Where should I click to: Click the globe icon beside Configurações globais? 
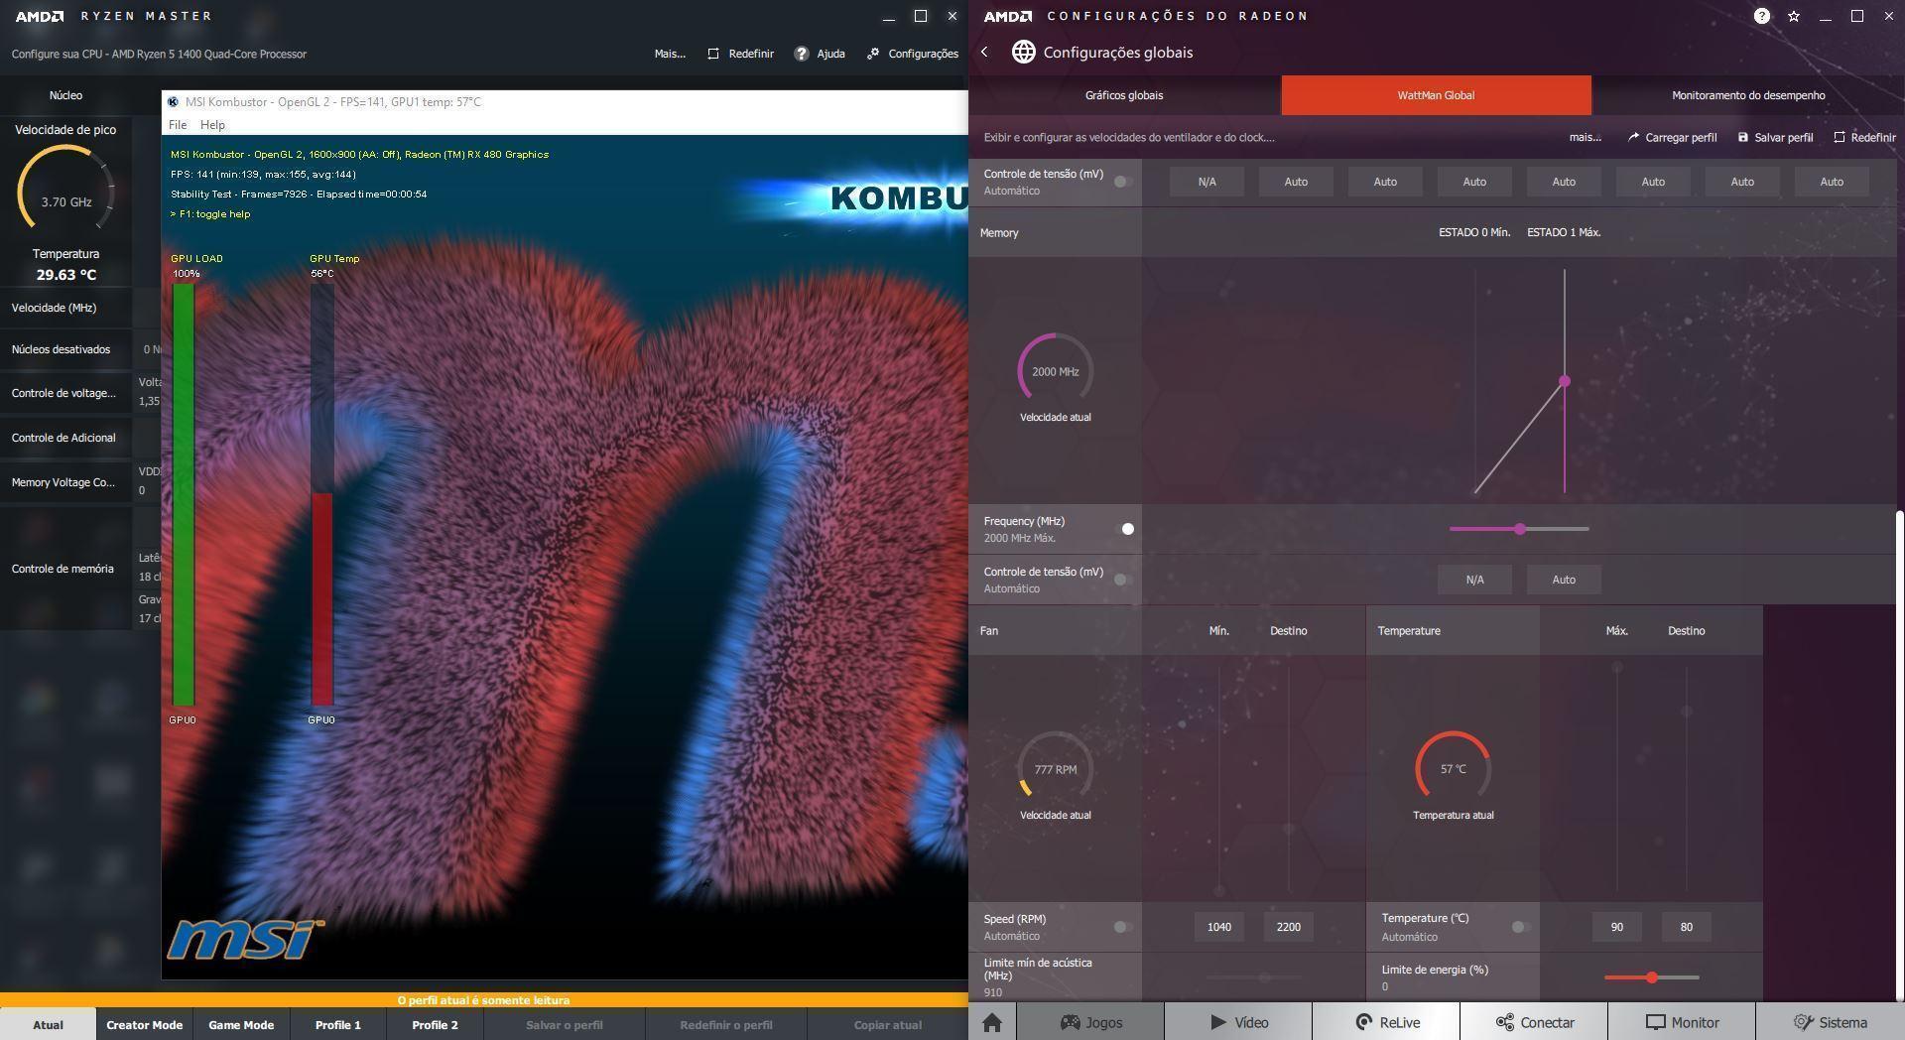click(1023, 52)
